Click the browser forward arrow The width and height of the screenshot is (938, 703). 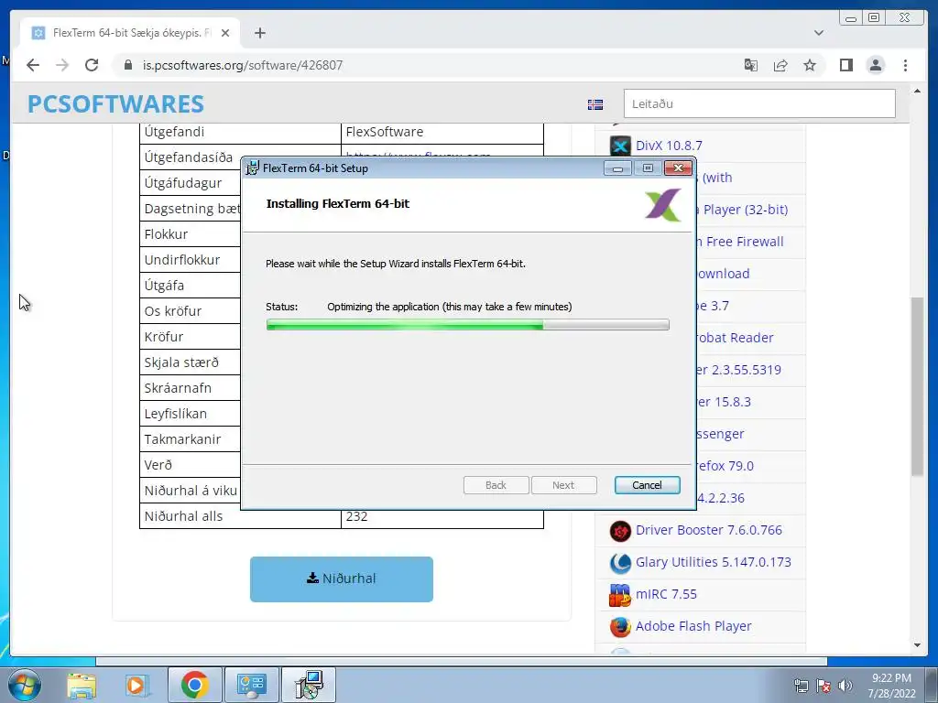[x=62, y=65]
